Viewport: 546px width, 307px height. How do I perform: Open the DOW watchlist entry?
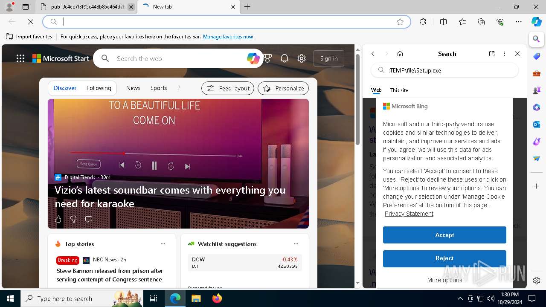coord(245,263)
